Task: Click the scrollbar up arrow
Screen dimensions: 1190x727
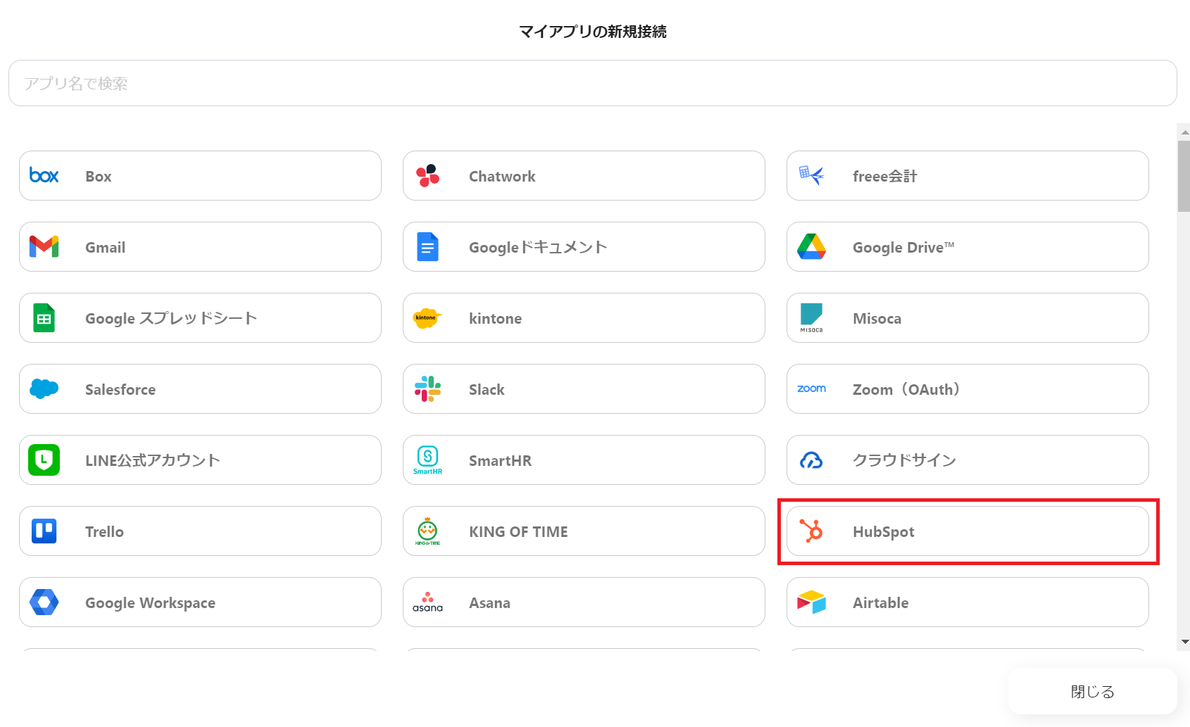Action: pos(1184,132)
